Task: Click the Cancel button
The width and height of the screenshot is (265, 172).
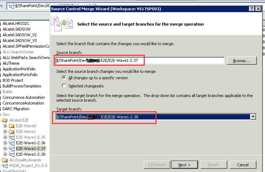Action: tap(243, 165)
